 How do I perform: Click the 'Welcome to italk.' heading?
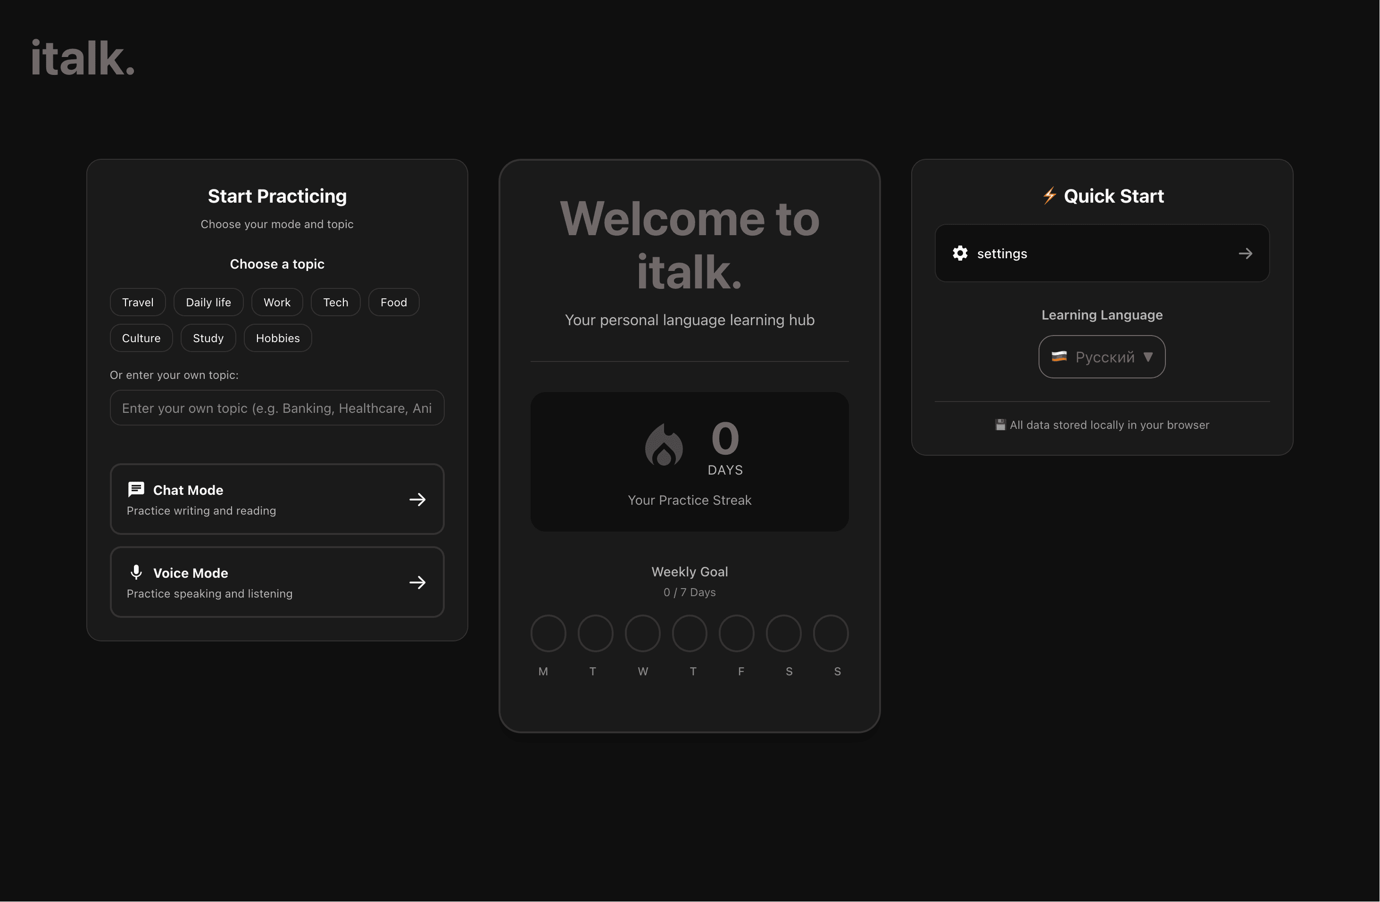690,246
